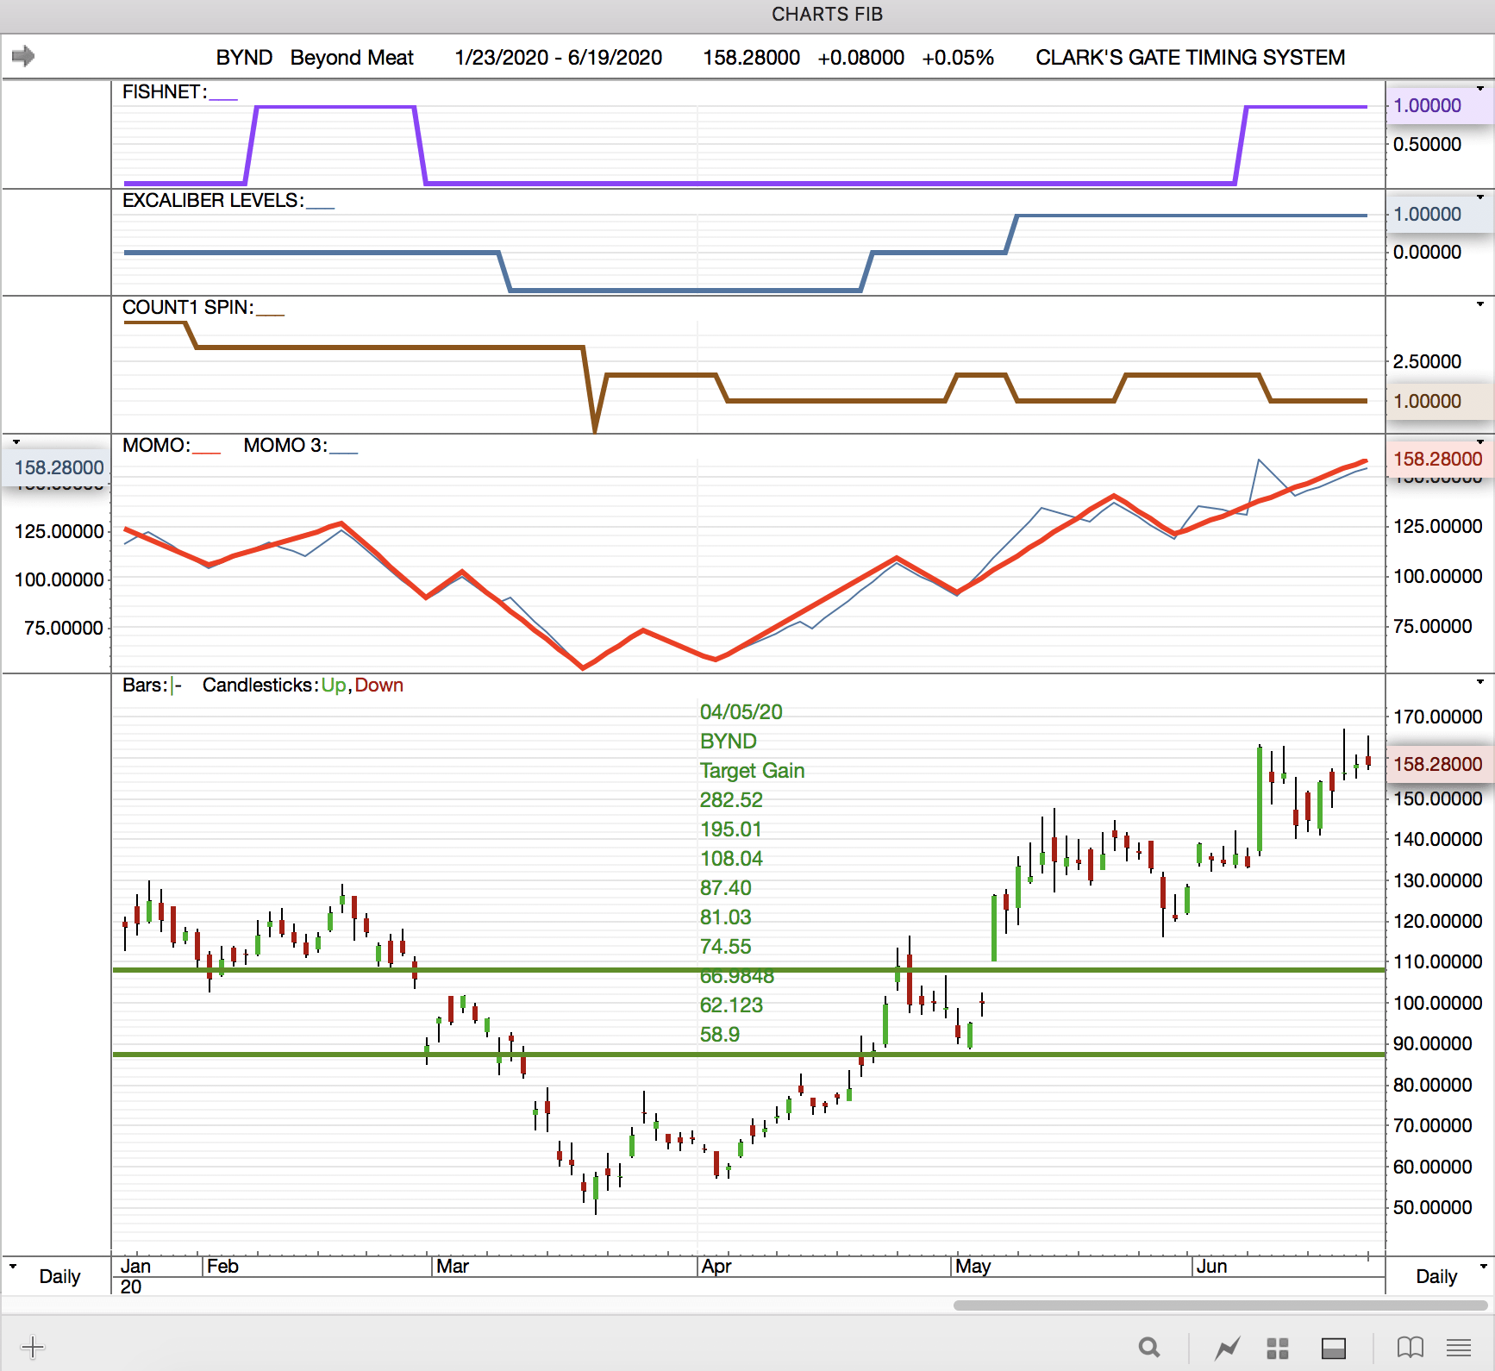The height and width of the screenshot is (1371, 1495).
Task: Click the MOMO 3 blue legend line sample
Action: pos(343,453)
